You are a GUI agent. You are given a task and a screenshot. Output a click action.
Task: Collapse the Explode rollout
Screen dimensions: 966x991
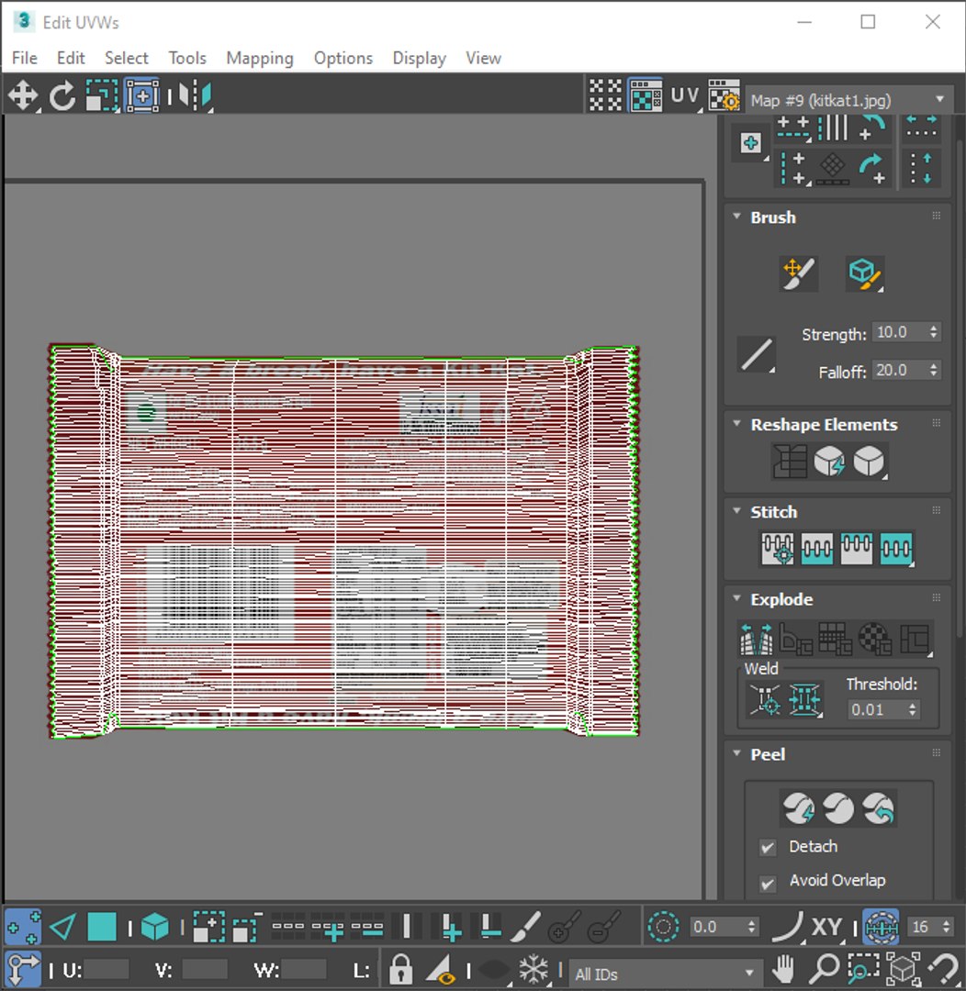click(x=736, y=598)
